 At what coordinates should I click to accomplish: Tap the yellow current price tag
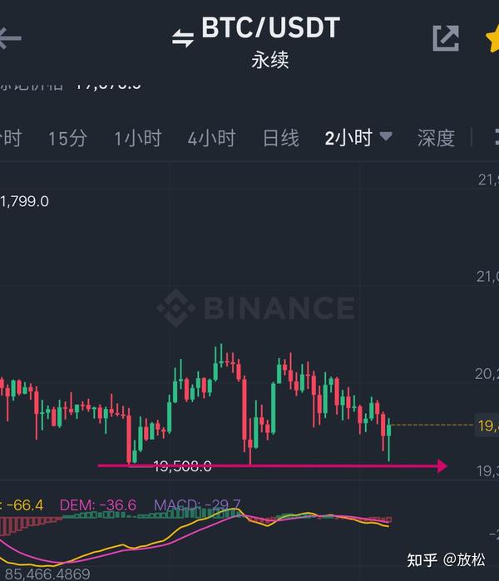click(487, 426)
